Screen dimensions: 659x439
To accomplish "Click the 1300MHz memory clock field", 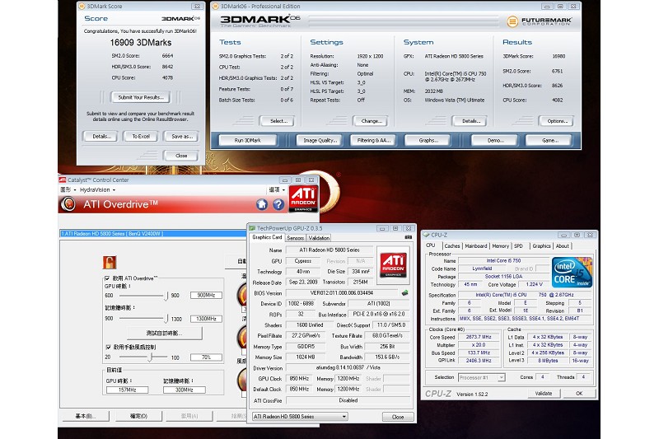I will (206, 319).
